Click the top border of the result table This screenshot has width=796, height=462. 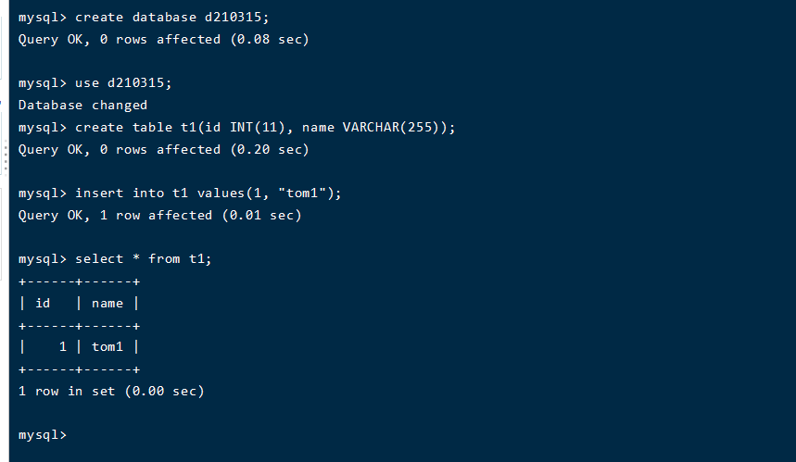point(79,281)
